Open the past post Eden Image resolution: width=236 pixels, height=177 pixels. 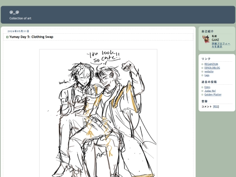point(207,87)
